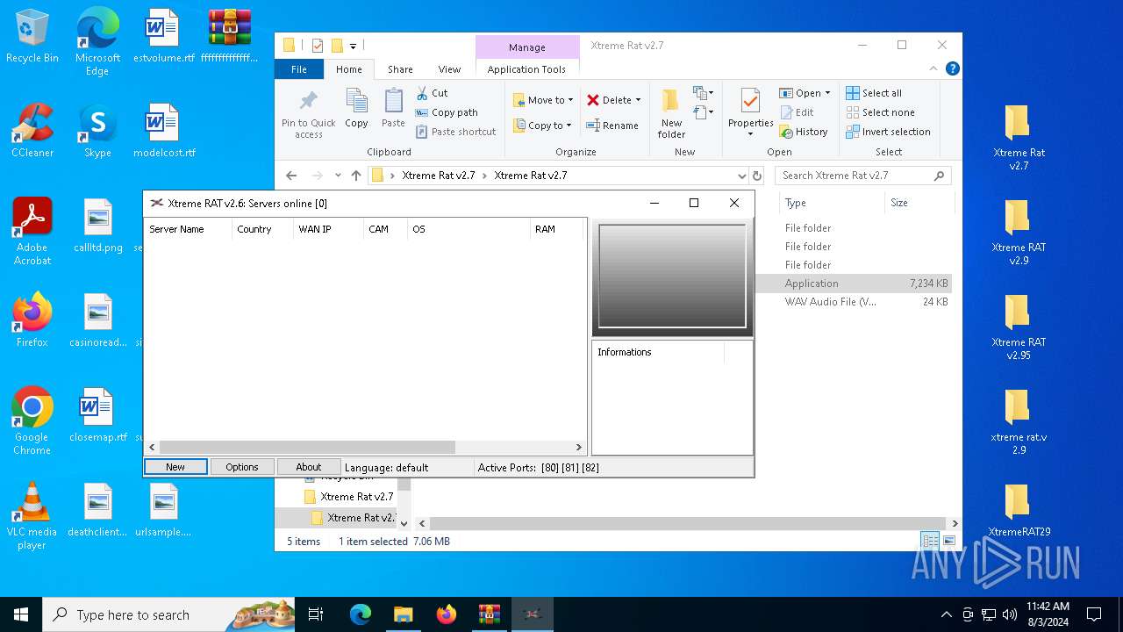Screen dimensions: 1123x632
Task: Select the Home ribbon tab
Action: tap(348, 69)
